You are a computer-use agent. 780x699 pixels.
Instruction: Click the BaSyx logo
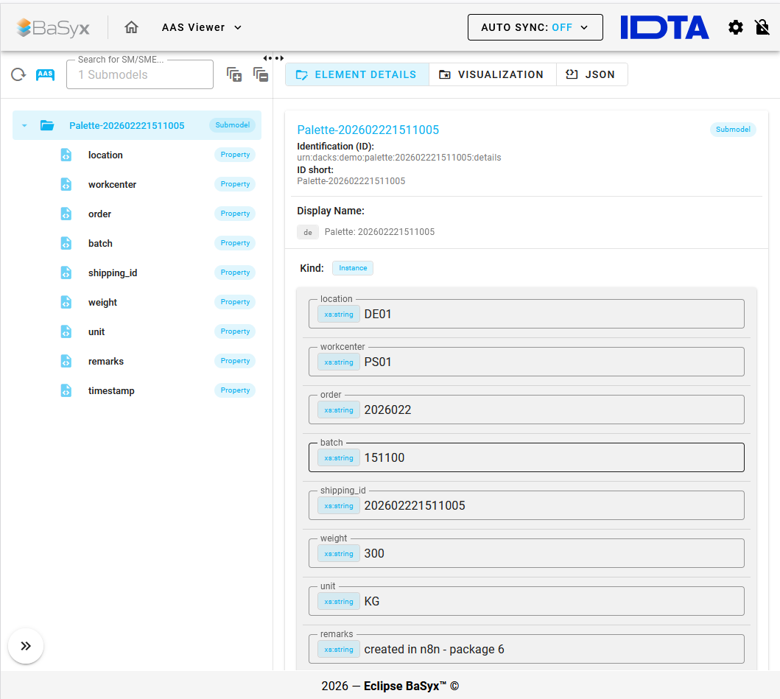coord(53,28)
